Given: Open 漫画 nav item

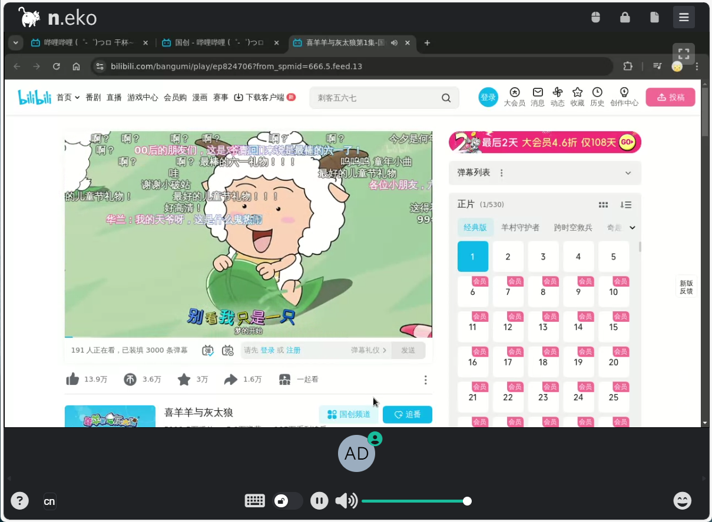Looking at the screenshot, I should click(x=200, y=98).
